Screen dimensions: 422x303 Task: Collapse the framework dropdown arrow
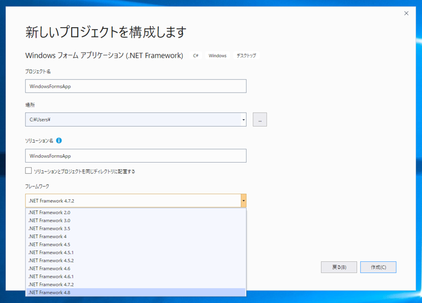243,201
